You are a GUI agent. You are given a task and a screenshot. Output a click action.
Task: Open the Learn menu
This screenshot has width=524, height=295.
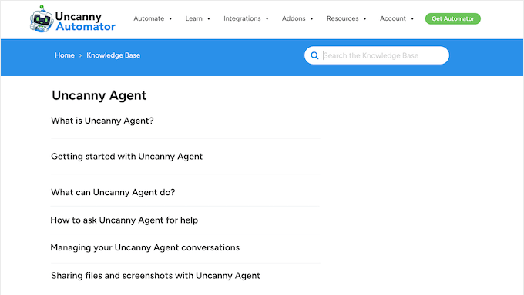click(194, 18)
